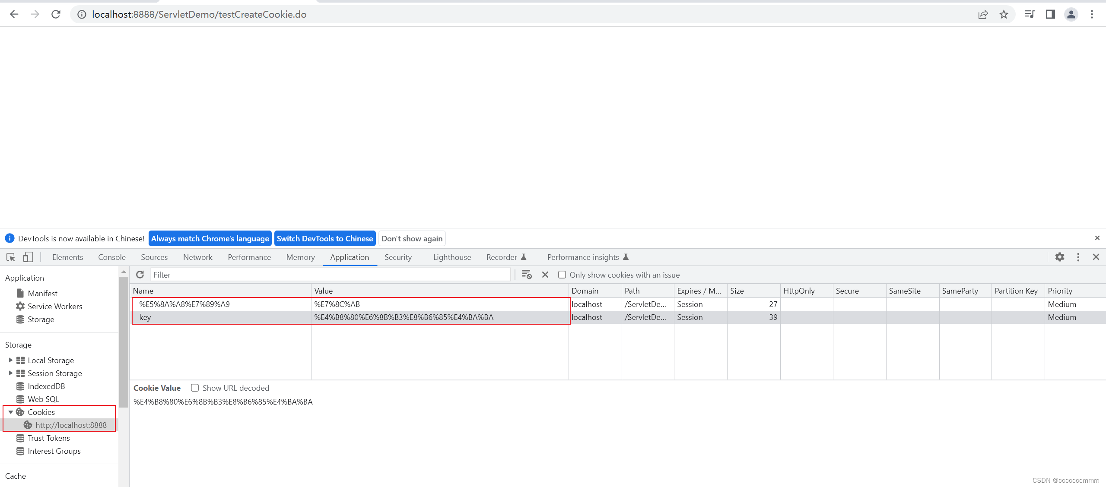The height and width of the screenshot is (487, 1106).
Task: Click Don't show again button
Action: (412, 238)
